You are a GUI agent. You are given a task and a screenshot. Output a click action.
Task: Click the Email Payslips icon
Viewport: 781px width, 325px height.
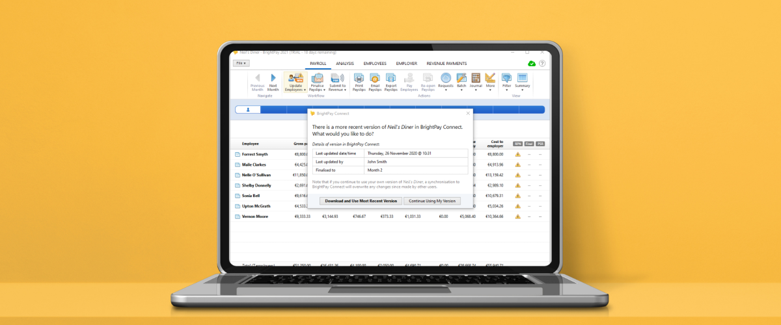pos(375,78)
